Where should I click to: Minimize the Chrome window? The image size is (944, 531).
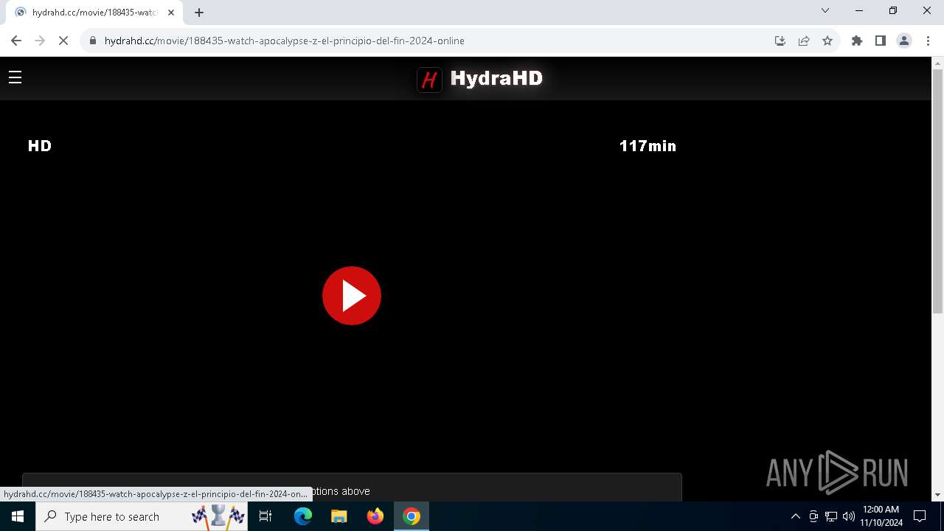(859, 10)
